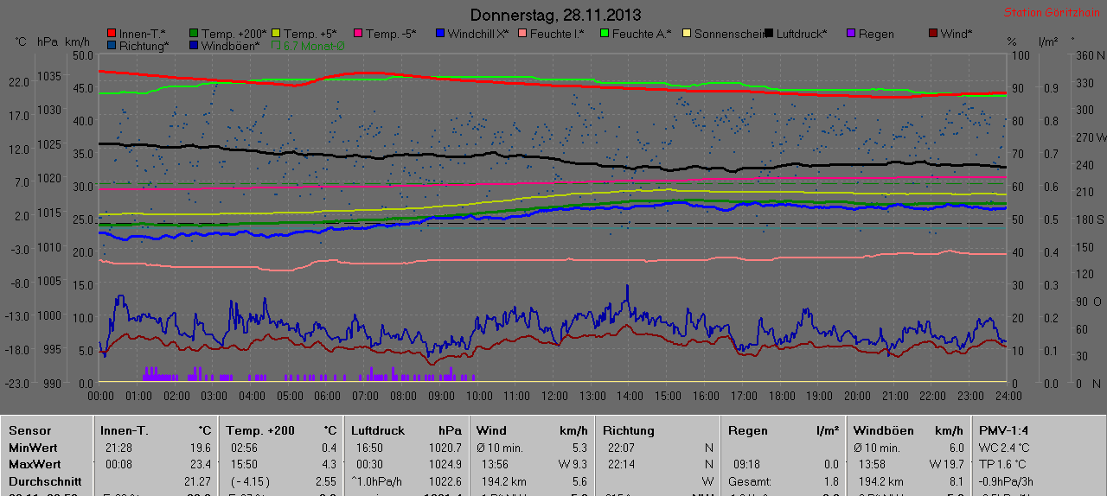1107x496 pixels.
Task: Click the steel blue Richtung legend swatch
Action: (x=112, y=45)
